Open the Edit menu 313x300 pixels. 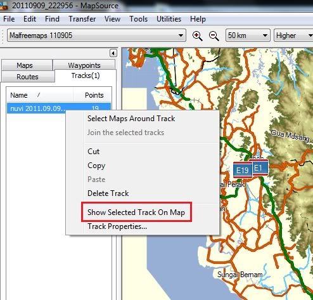coord(30,19)
